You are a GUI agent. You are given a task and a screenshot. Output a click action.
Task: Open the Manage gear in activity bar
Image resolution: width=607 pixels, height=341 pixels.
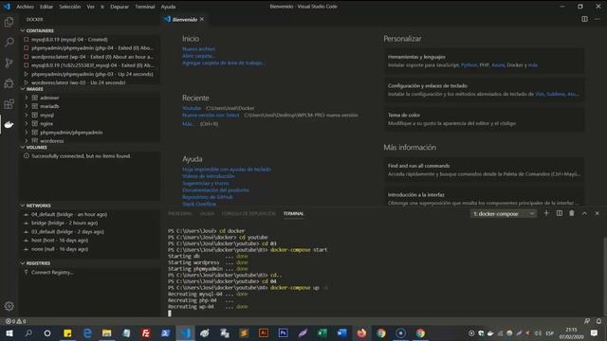(x=9, y=306)
